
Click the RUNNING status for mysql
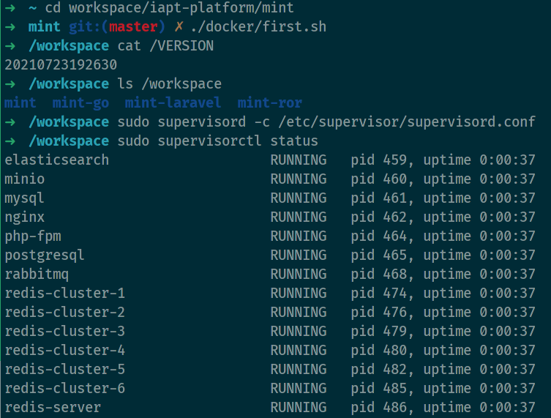tap(299, 198)
